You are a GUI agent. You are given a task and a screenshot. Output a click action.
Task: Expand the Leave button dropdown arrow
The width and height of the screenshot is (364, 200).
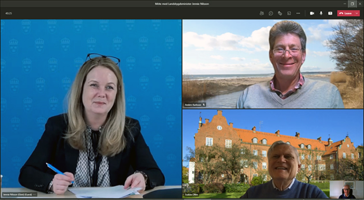pyautogui.click(x=357, y=13)
